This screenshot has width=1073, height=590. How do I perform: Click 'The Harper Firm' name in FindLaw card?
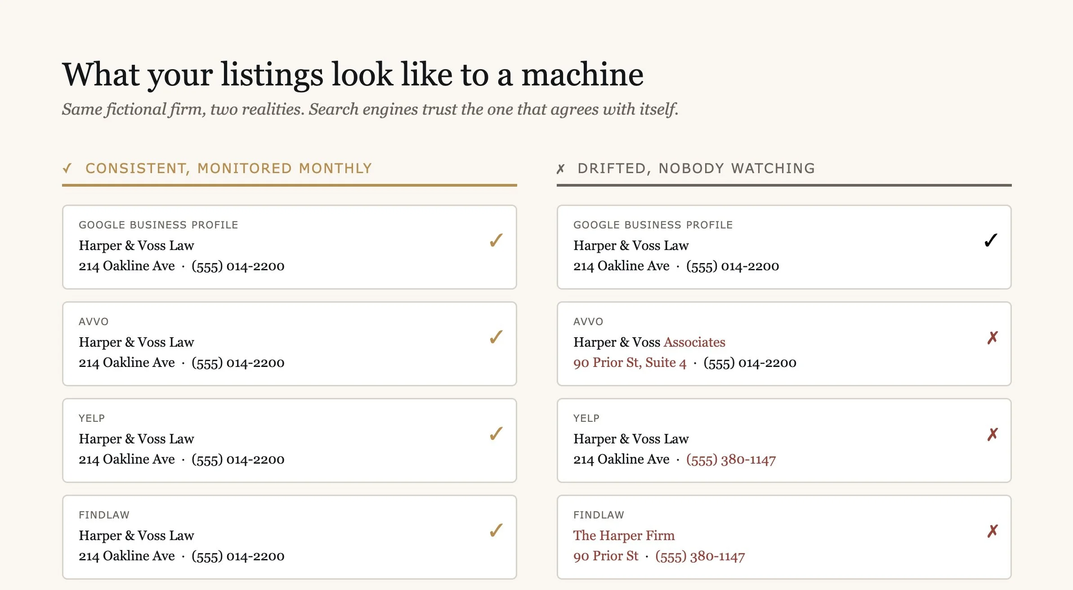pyautogui.click(x=624, y=536)
